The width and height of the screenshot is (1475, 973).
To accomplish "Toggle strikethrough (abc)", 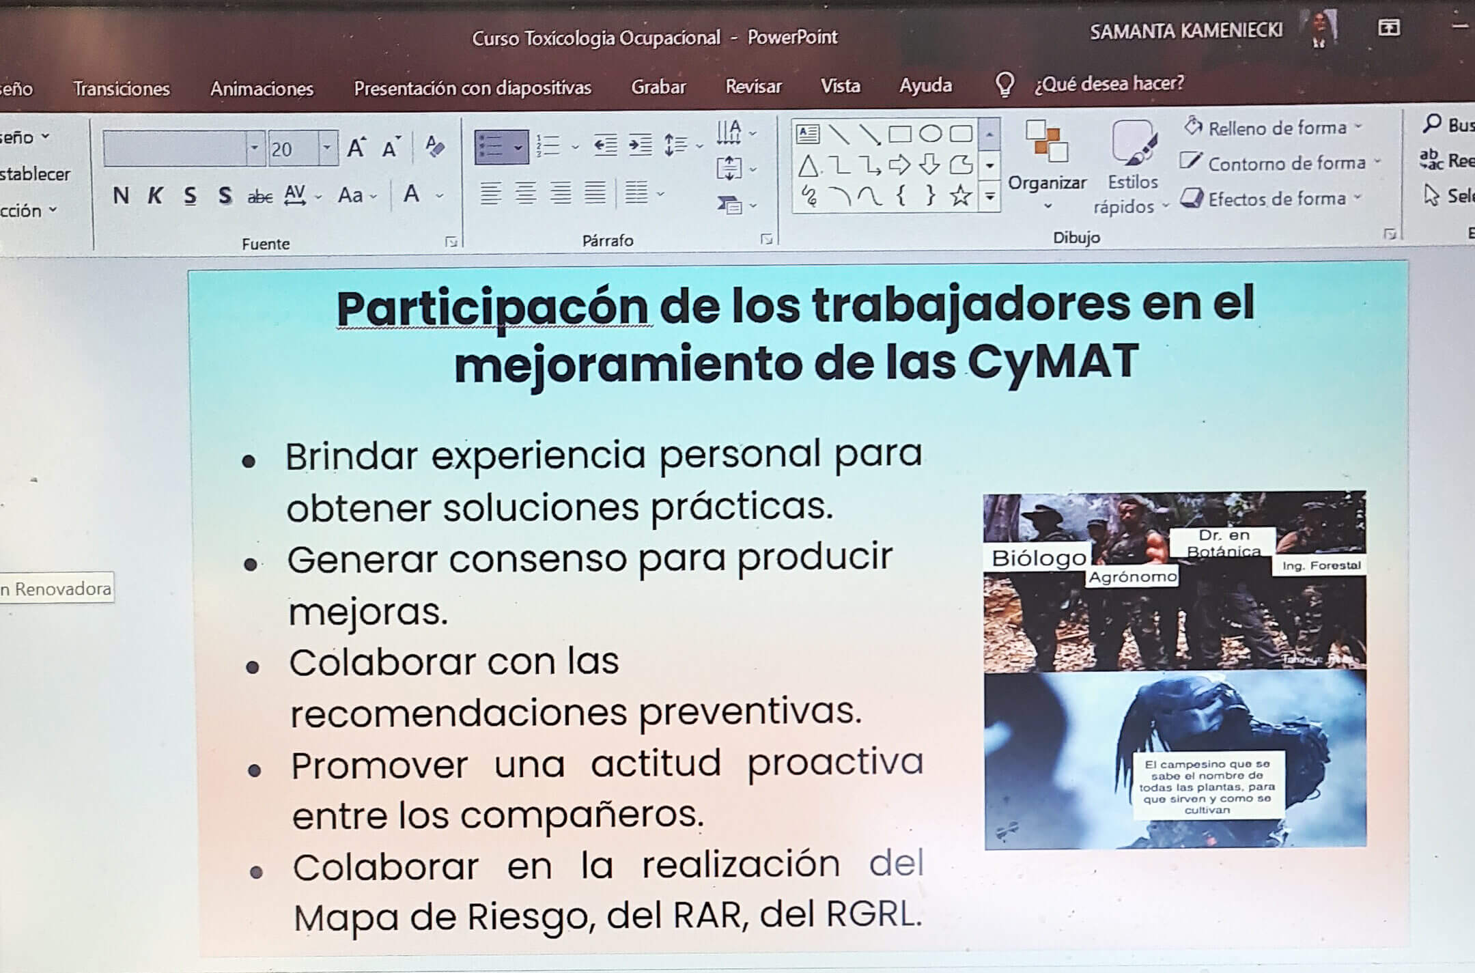I will [260, 197].
